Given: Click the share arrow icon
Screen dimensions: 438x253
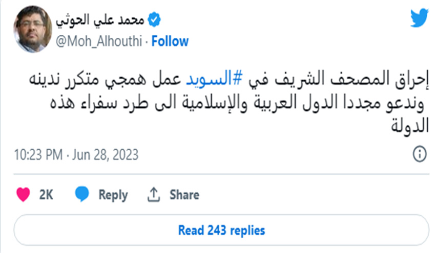Looking at the screenshot, I should point(153,194).
